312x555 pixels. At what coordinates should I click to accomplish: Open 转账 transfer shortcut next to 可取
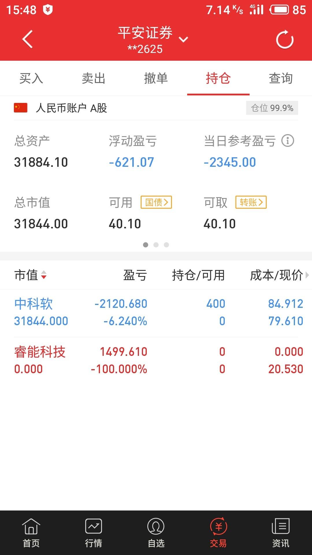coord(251,202)
